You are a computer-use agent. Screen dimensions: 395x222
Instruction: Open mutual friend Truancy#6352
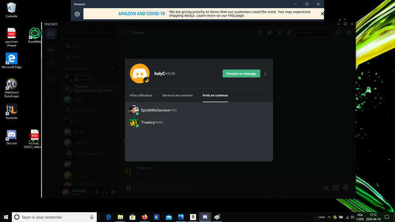pos(199,122)
